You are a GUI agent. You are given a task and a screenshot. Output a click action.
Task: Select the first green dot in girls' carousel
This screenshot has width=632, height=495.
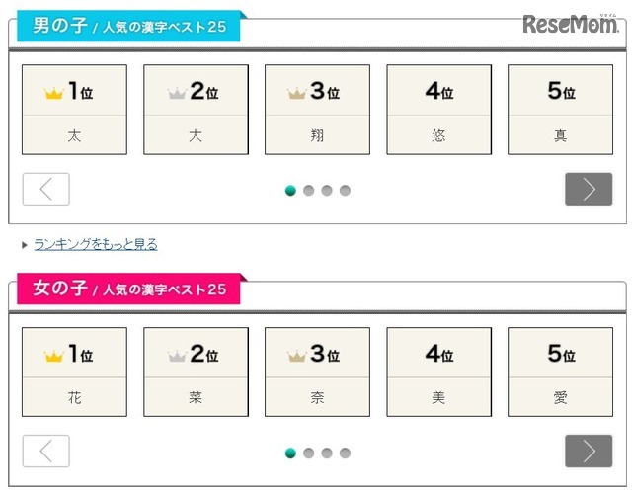(x=290, y=454)
